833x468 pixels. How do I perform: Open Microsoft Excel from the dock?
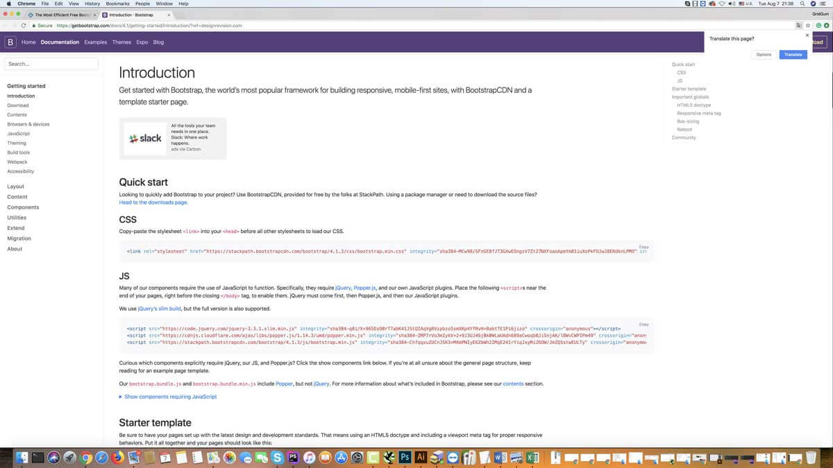tap(532, 458)
